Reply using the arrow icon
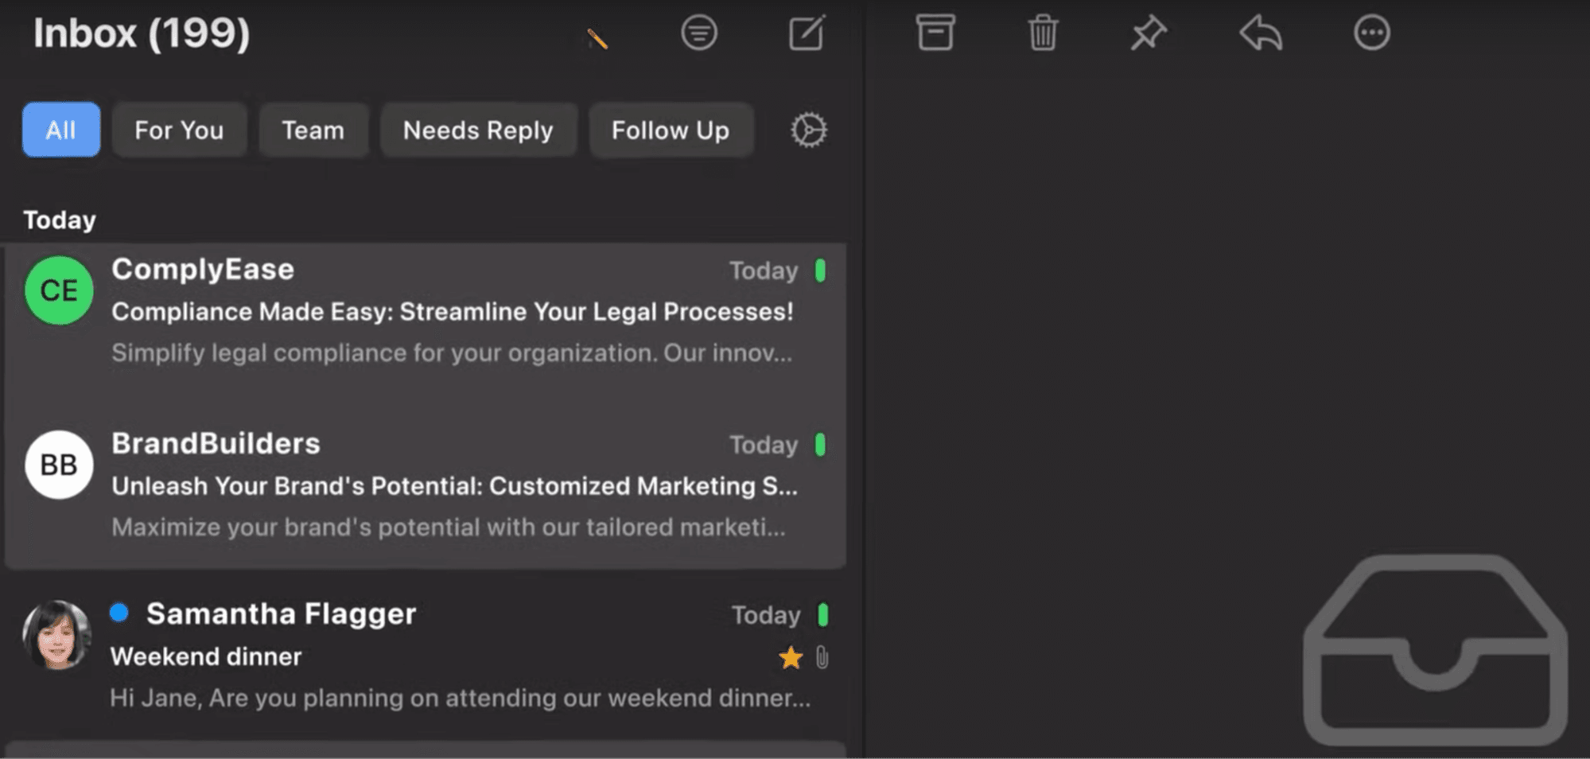Viewport: 1590px width, 759px height. pyautogui.click(x=1261, y=33)
